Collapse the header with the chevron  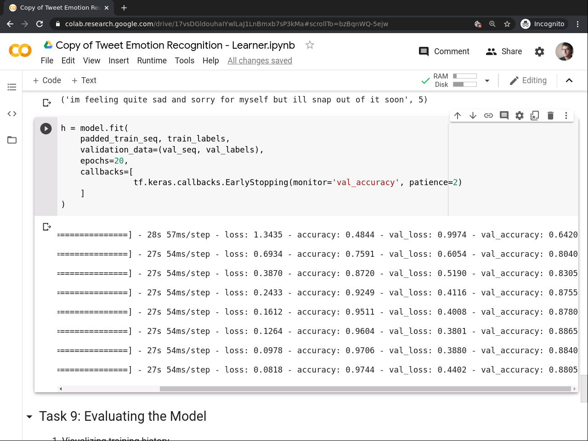point(569,80)
